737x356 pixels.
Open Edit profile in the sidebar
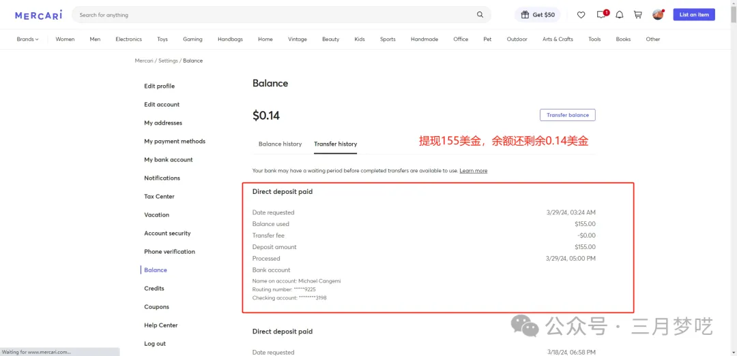pos(159,86)
